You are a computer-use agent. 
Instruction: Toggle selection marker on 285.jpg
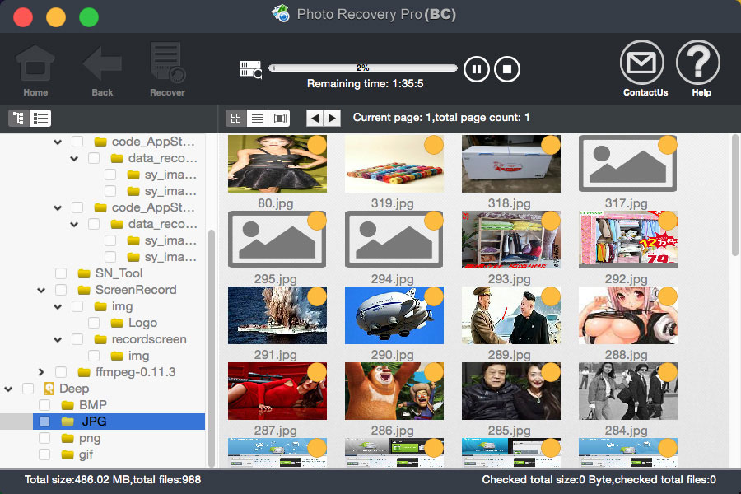click(551, 372)
